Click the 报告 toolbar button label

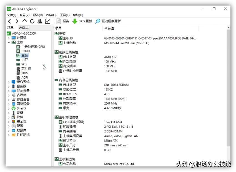pyautogui.click(x=66, y=21)
